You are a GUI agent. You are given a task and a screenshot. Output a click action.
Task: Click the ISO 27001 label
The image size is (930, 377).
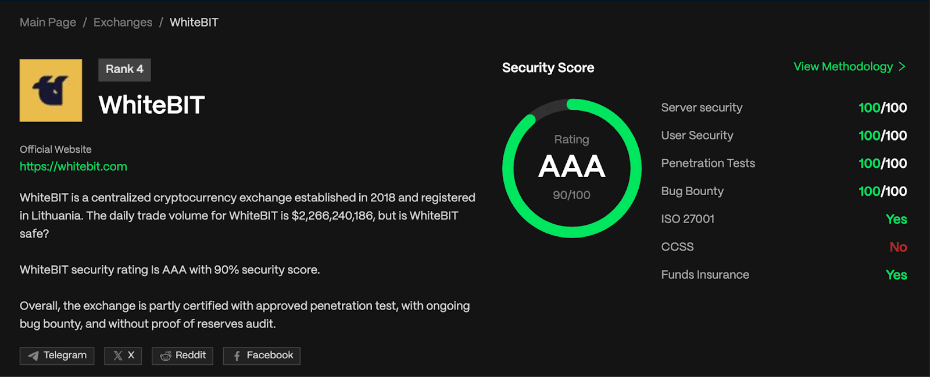point(688,219)
